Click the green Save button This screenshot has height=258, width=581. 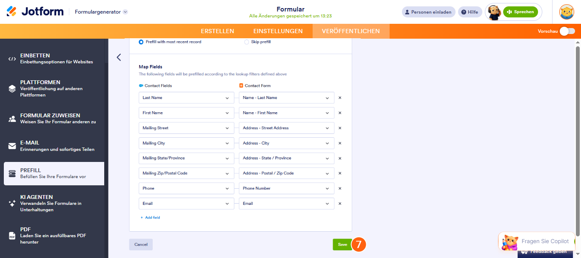[x=342, y=244]
